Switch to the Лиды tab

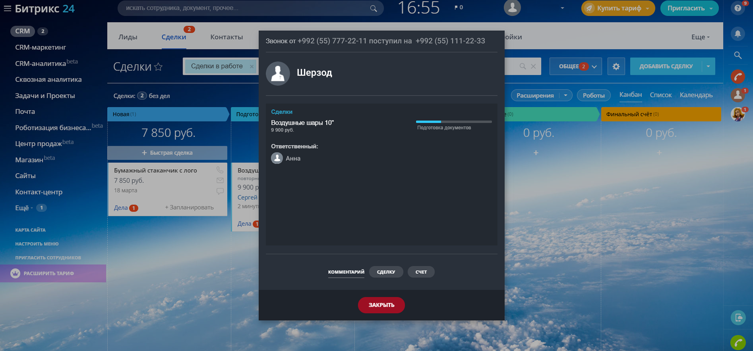click(128, 37)
